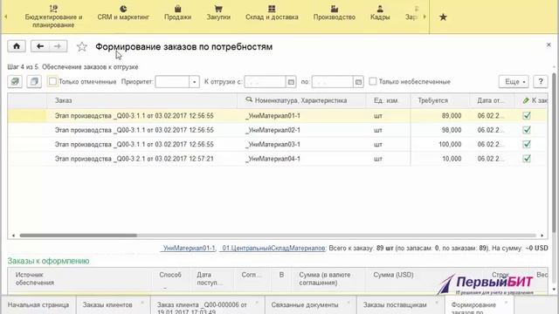
Task: Uncheck К заказу for _УниМатериал01-1 row
Action: [x=527, y=116]
